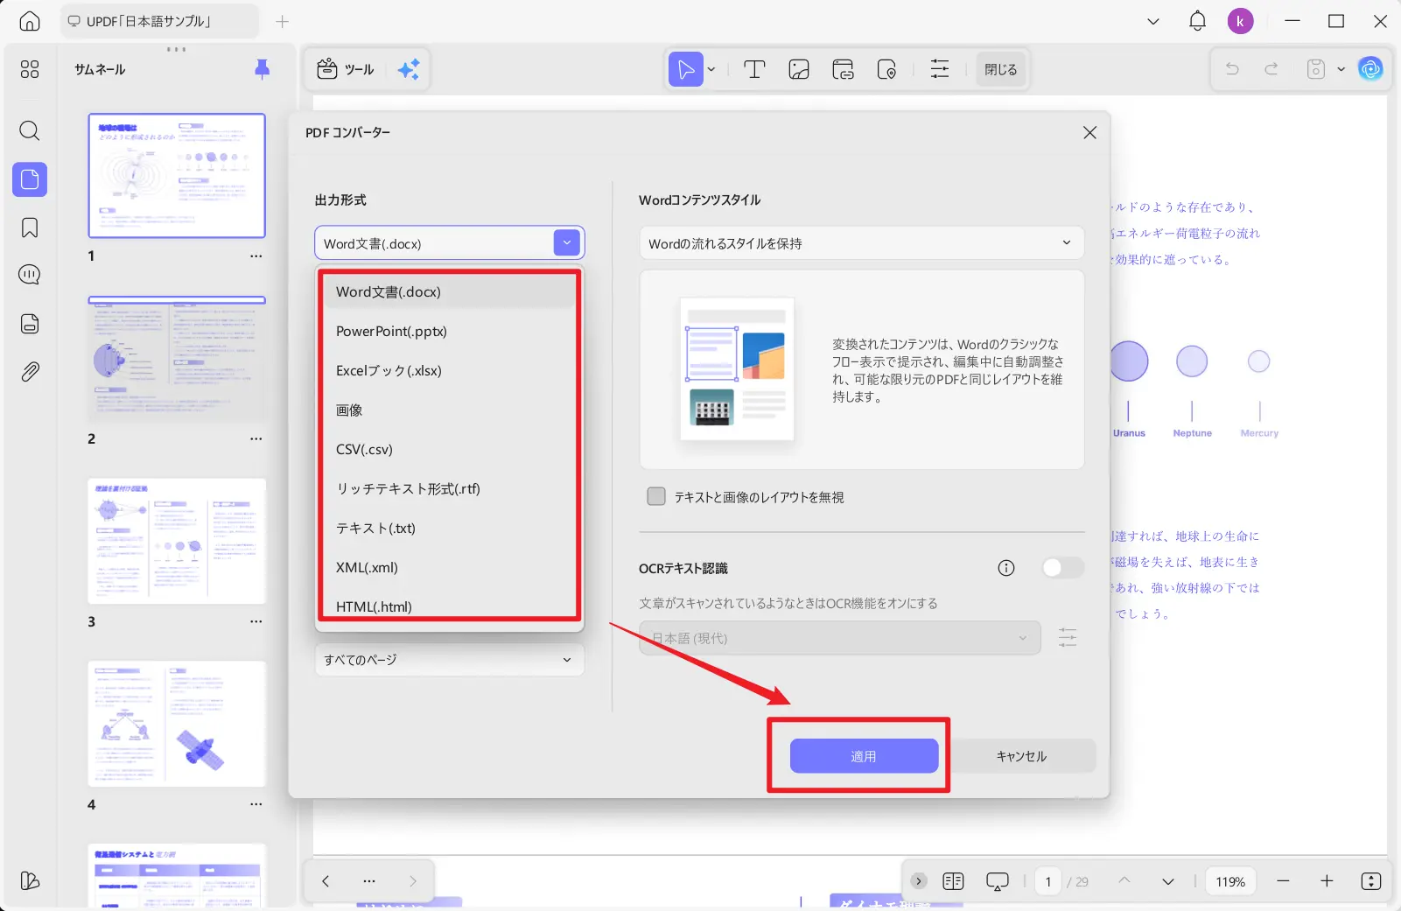Open user account avatar
The image size is (1401, 911).
(1240, 21)
